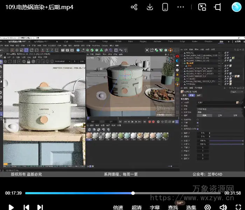Open the 选集 episode selection list

(x=191, y=207)
